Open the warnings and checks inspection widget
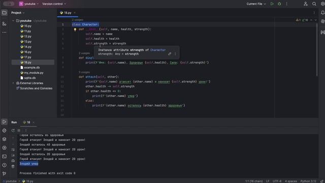 tap(302, 20)
